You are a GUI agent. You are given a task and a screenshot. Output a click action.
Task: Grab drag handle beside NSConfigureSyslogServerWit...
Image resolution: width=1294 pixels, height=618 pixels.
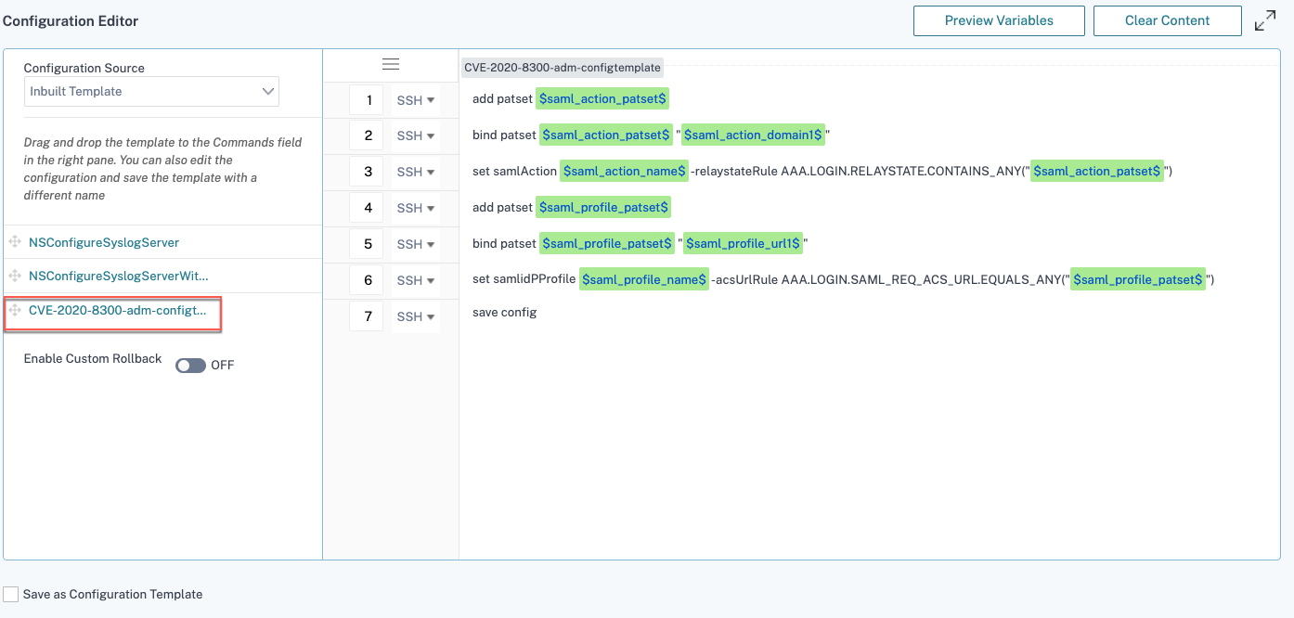pyautogui.click(x=15, y=276)
